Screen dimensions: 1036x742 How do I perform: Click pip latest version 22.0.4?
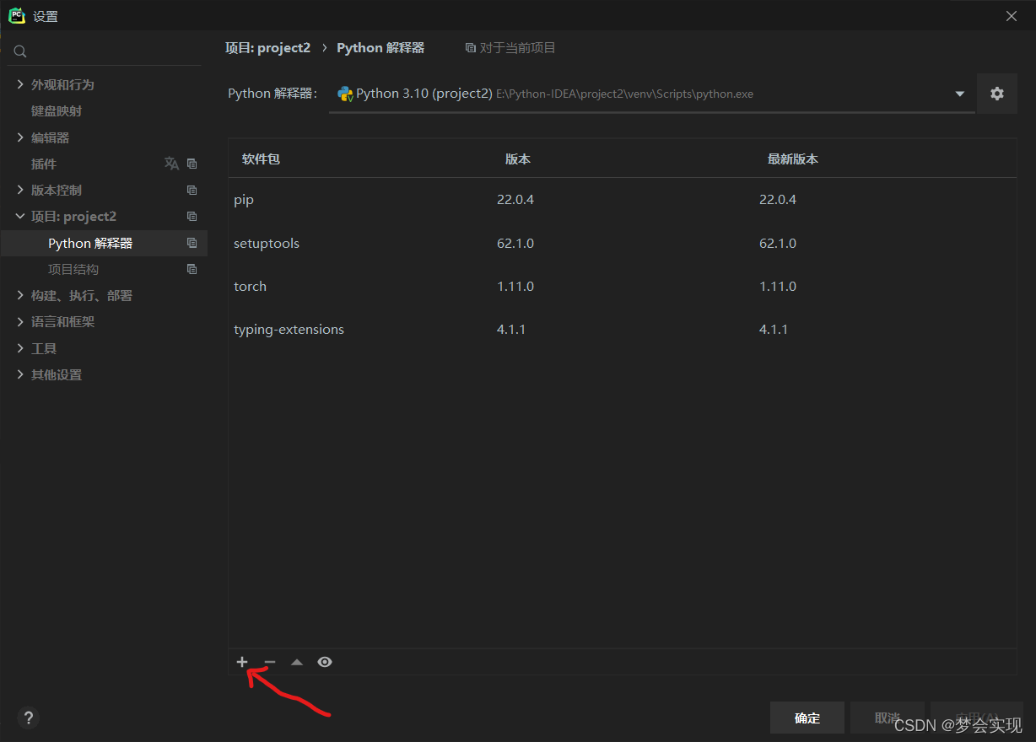tap(778, 200)
